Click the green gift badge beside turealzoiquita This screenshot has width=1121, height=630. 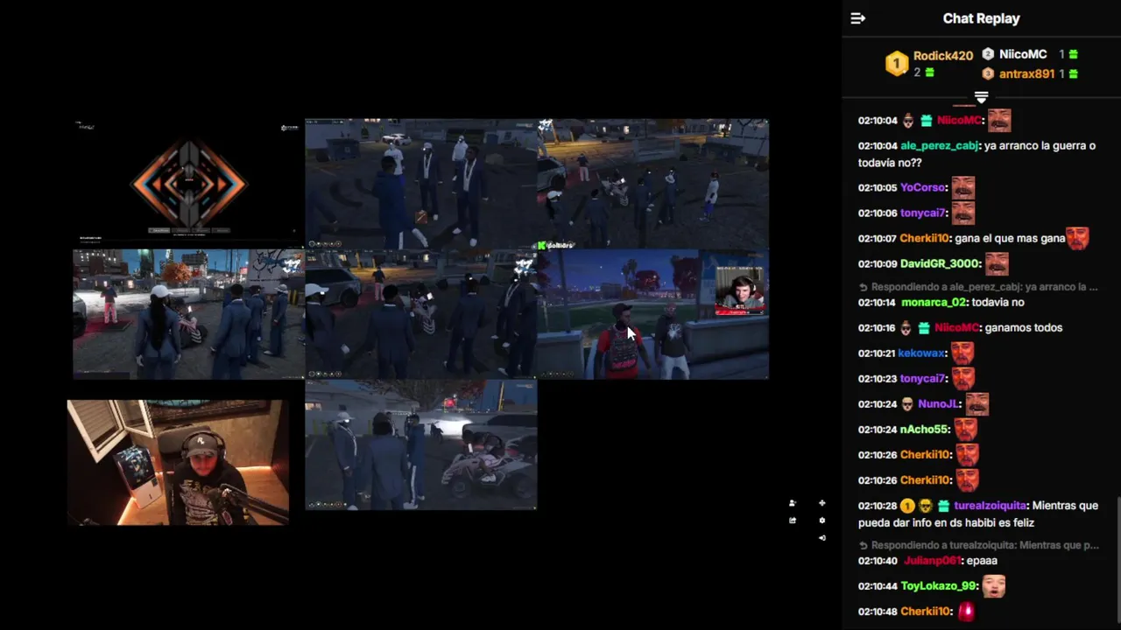943,506
